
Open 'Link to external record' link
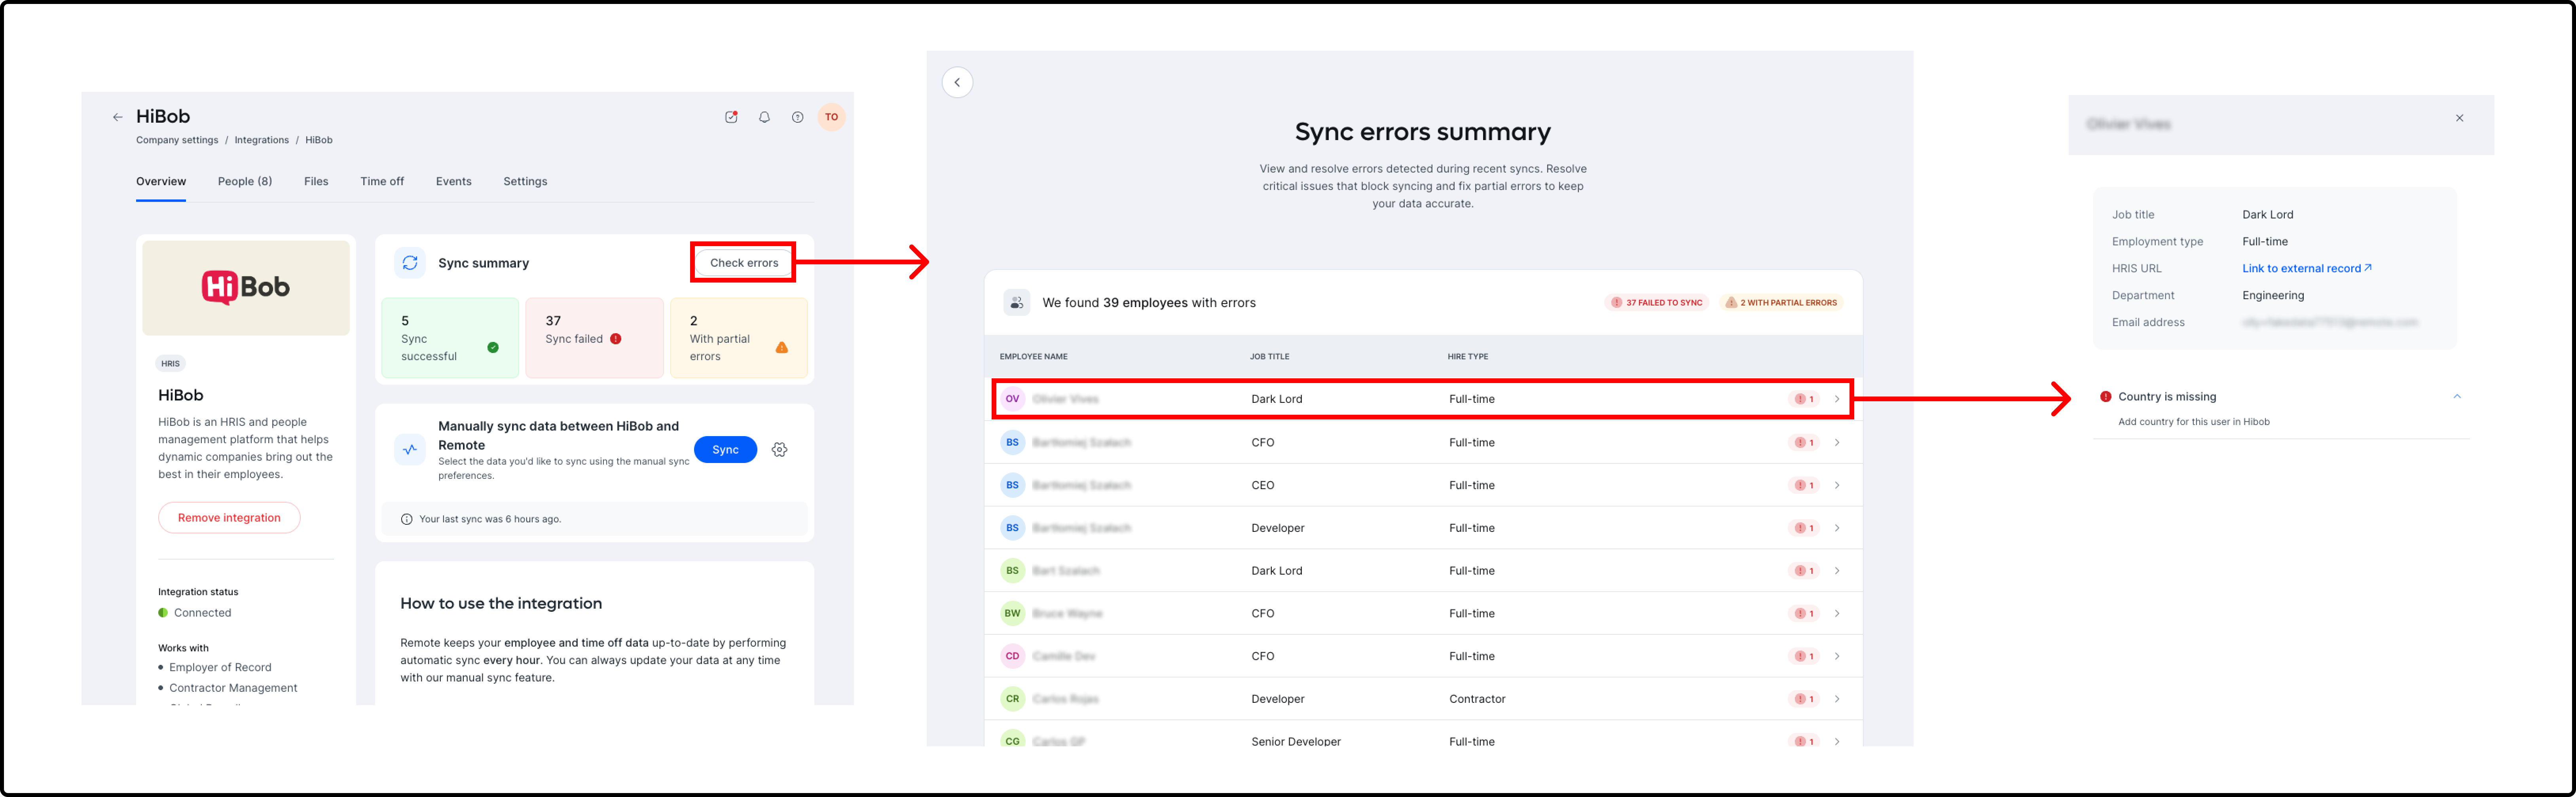pos(2306,268)
